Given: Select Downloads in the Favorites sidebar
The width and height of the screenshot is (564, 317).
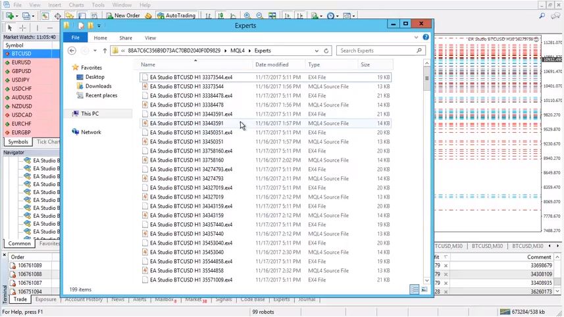Looking at the screenshot, I should coord(98,86).
